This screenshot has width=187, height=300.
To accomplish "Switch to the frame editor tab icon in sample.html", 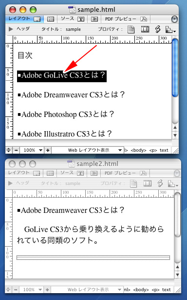I will tap(51, 19).
